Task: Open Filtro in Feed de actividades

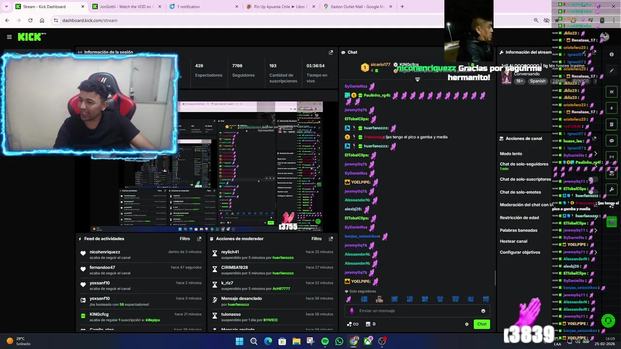Action: pos(185,239)
